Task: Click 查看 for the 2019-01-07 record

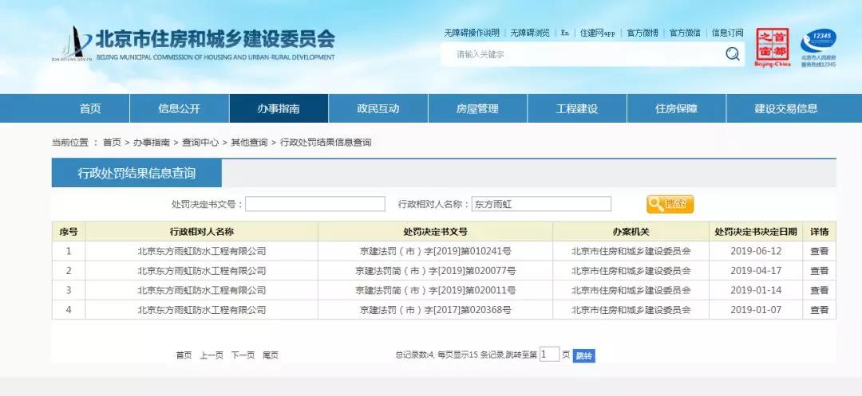Action: (819, 309)
